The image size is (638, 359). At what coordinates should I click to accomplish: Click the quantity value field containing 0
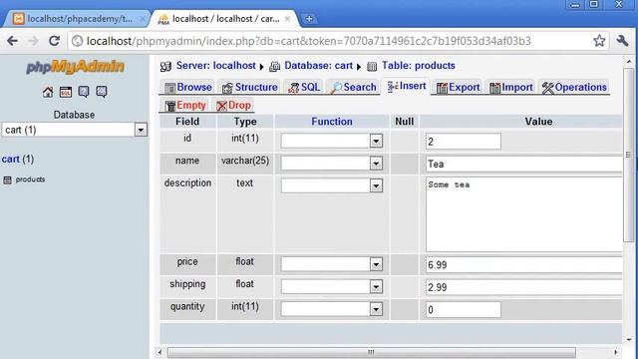pos(464,310)
